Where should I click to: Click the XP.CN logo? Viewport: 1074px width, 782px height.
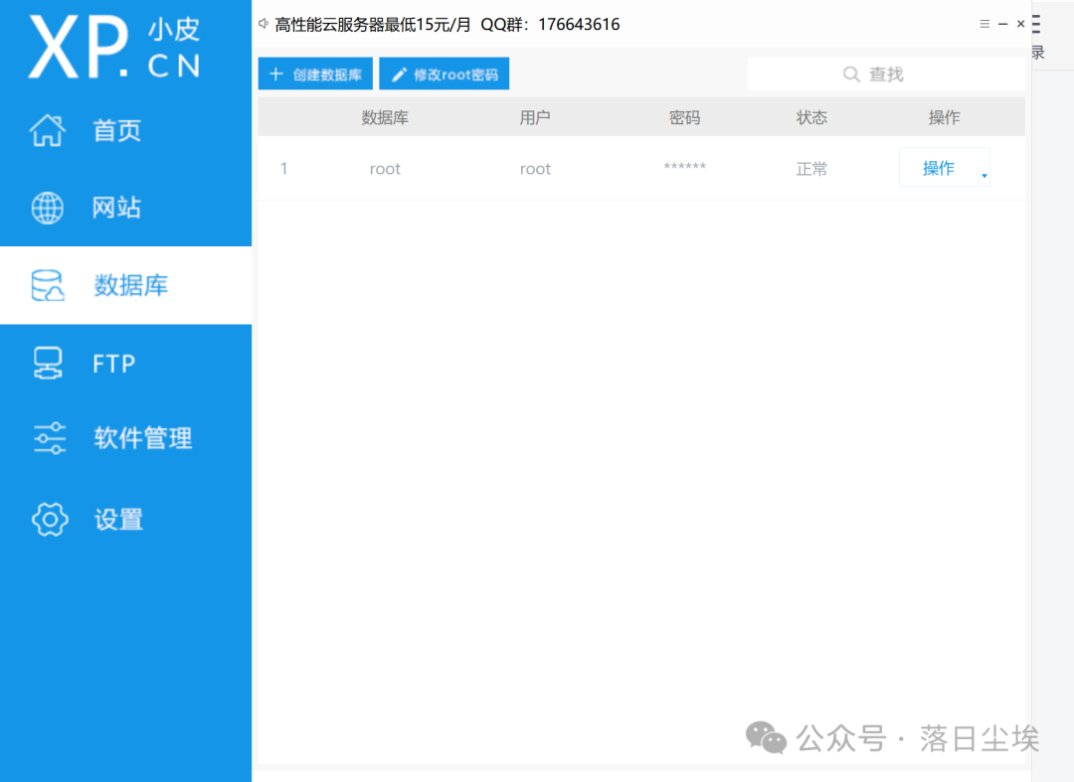click(x=114, y=47)
